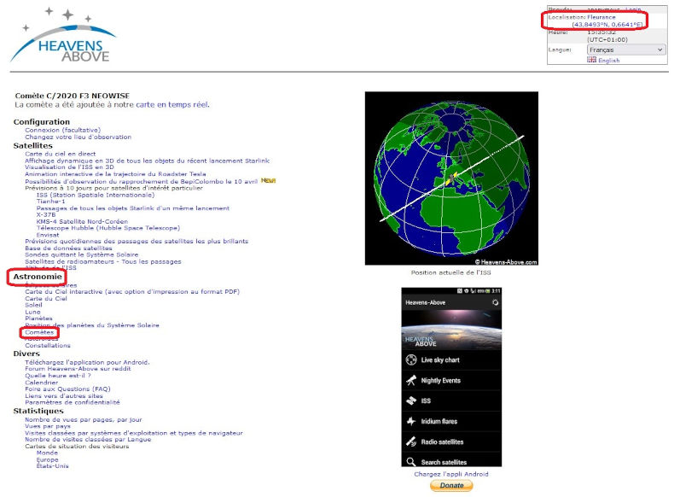
Task: Open page views per day statistics
Action: [x=84, y=419]
